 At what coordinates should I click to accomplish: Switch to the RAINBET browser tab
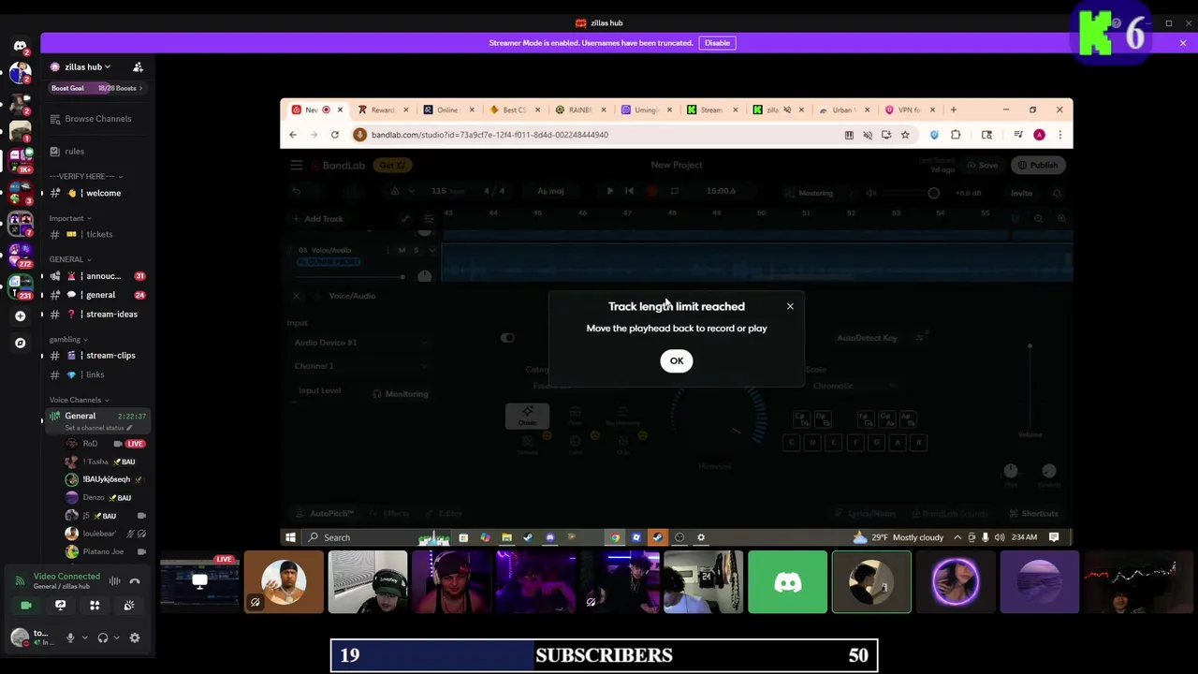(x=579, y=110)
